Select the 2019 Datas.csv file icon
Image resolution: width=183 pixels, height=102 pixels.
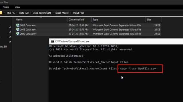18,29
